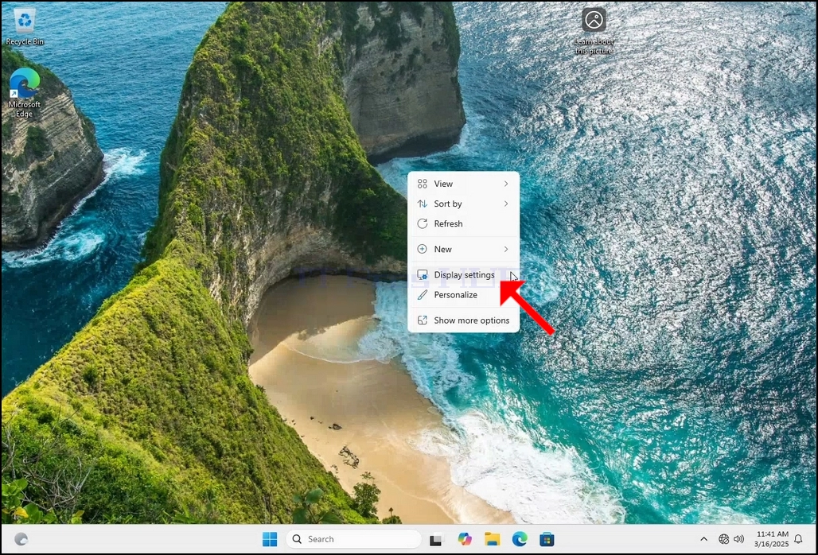This screenshot has height=555, width=818.
Task: Open the View submenu in context menu
Action: point(463,184)
